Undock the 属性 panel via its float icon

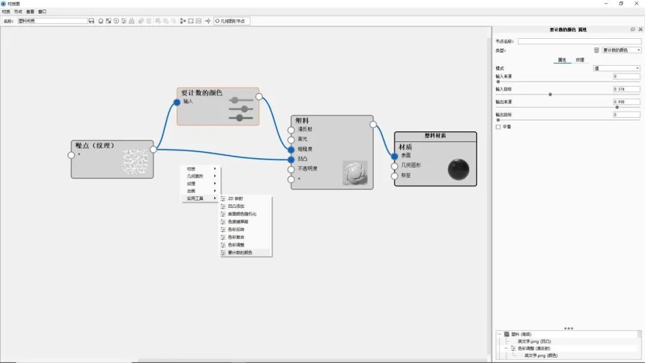[x=632, y=28]
